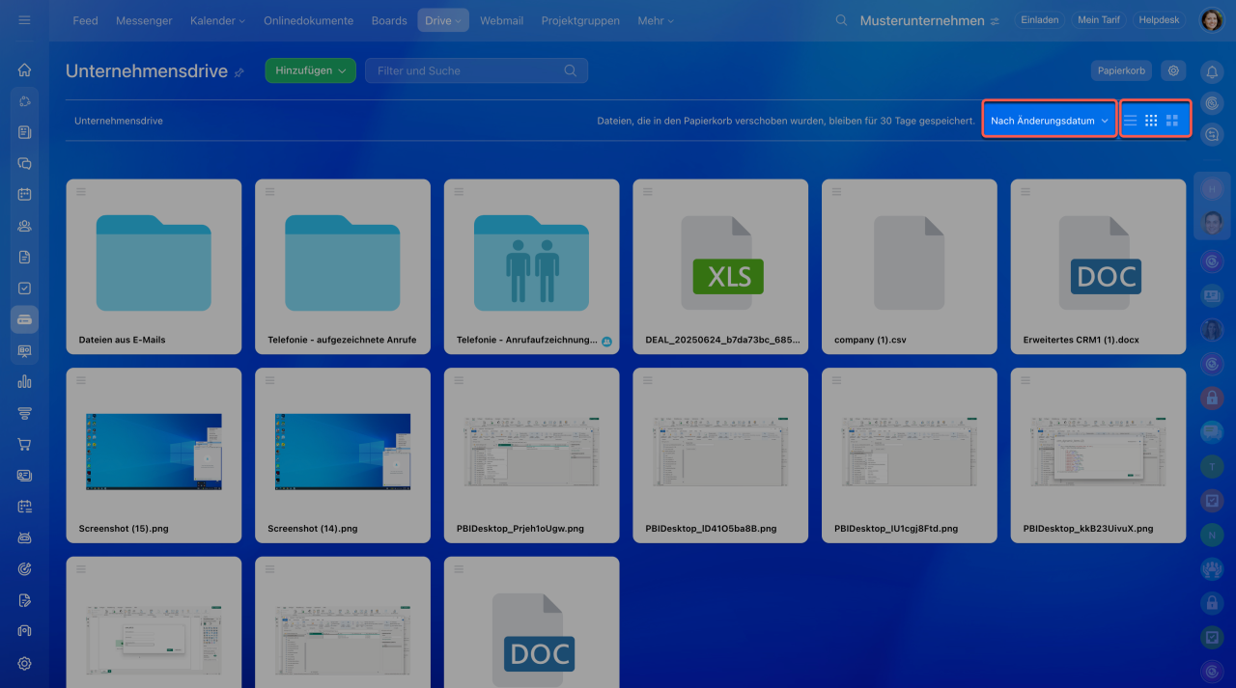Viewport: 1236px width, 688px height.
Task: Switch to small grid view mode
Action: [1151, 121]
